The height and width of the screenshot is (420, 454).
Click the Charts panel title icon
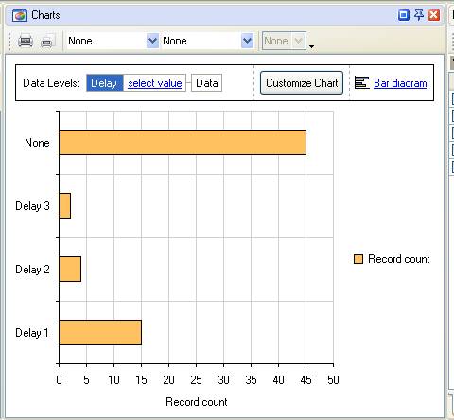tap(20, 15)
